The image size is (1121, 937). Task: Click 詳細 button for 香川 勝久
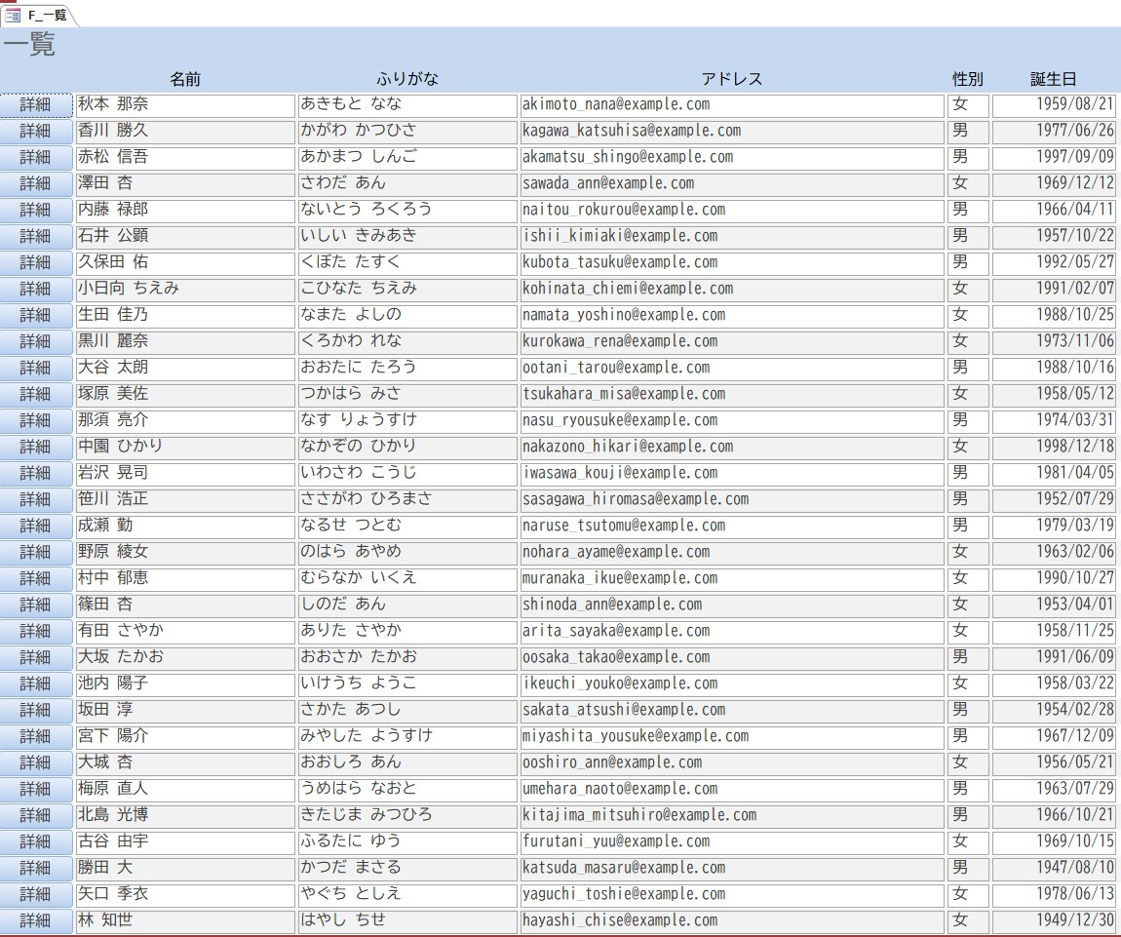(x=36, y=132)
